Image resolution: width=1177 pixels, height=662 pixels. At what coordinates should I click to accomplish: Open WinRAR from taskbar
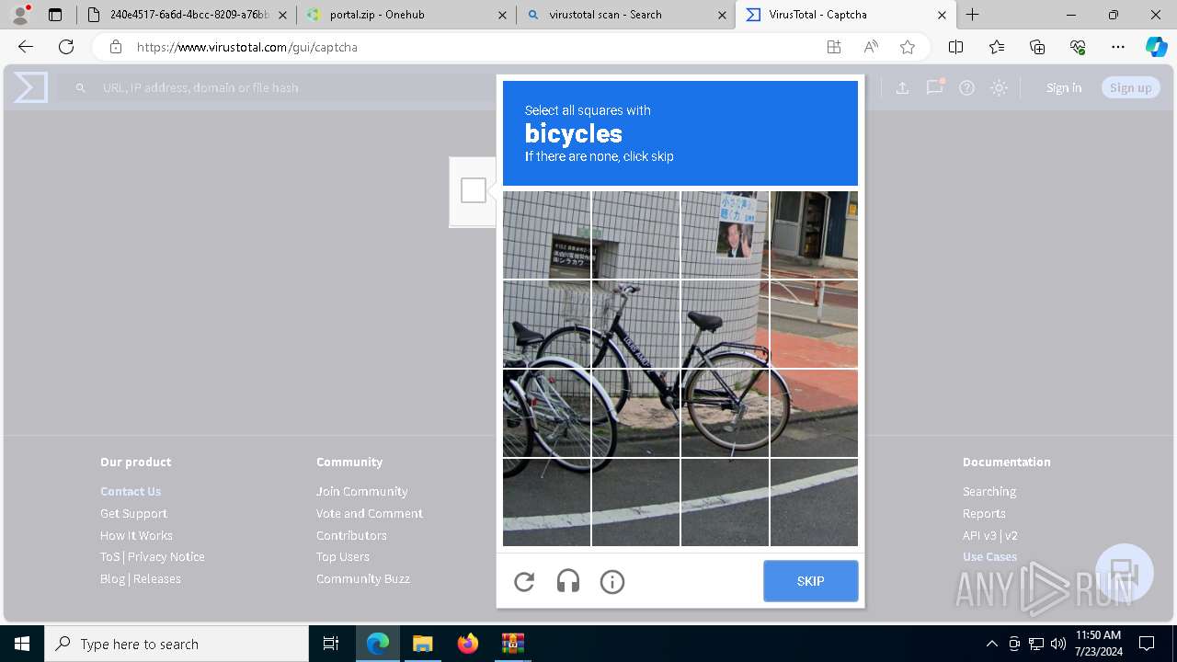512,644
